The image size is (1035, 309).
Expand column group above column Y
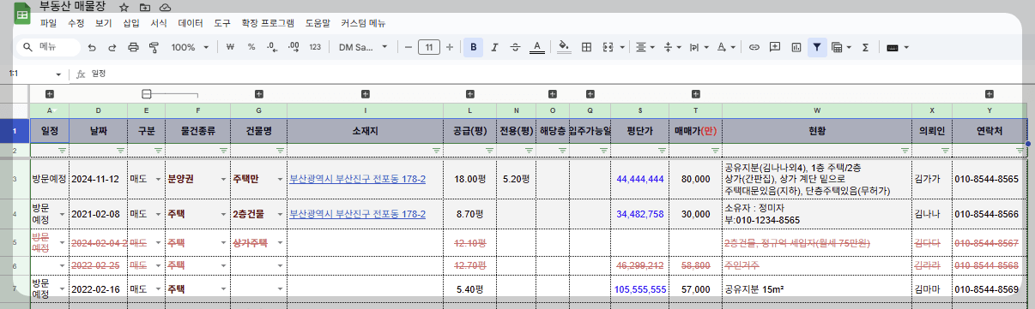[x=990, y=94]
